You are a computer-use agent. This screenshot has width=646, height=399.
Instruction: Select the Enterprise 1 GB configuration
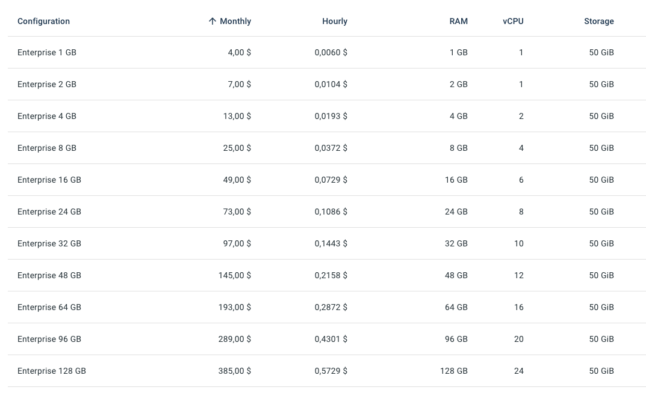pos(47,53)
